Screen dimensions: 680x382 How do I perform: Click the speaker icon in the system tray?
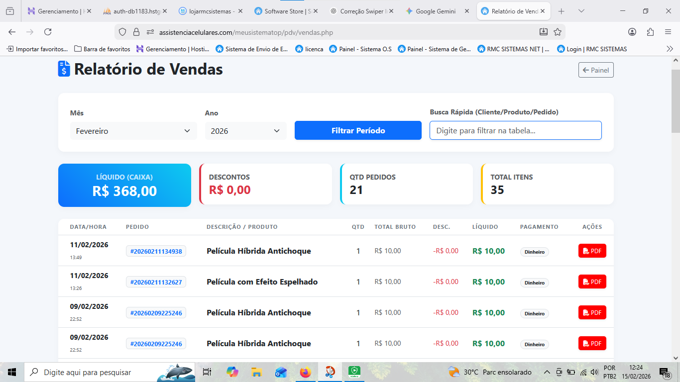pyautogui.click(x=594, y=372)
